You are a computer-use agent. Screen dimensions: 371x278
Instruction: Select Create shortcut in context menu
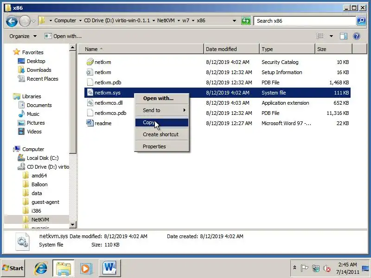[x=162, y=134]
